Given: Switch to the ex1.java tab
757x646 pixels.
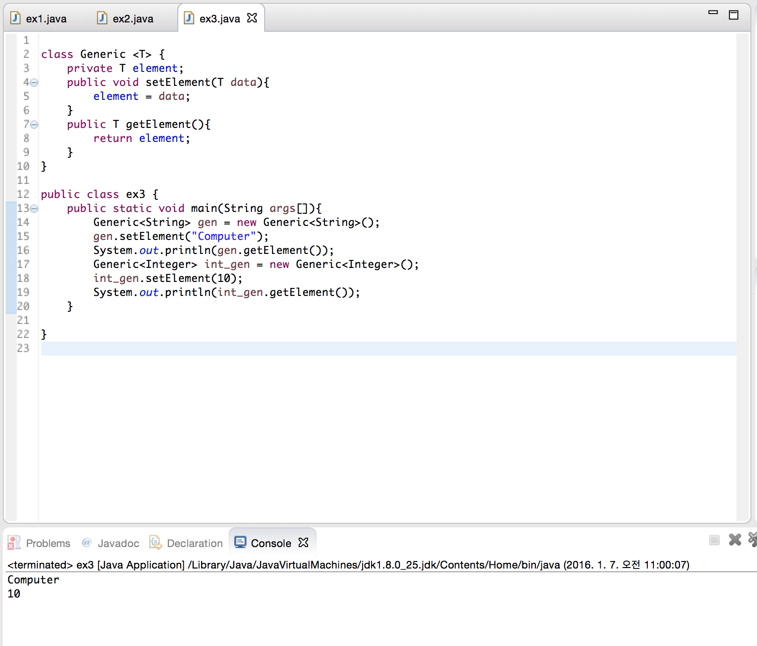Looking at the screenshot, I should click(x=47, y=18).
